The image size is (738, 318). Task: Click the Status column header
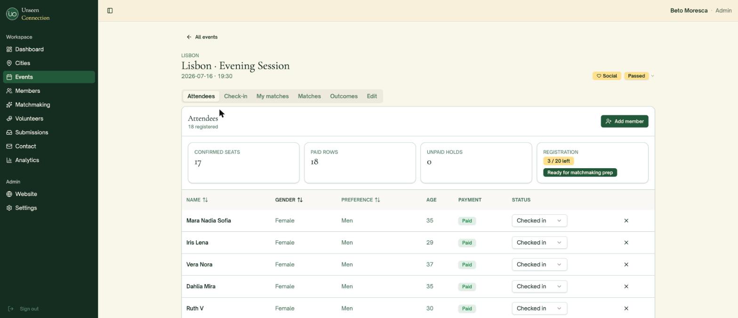click(x=521, y=200)
